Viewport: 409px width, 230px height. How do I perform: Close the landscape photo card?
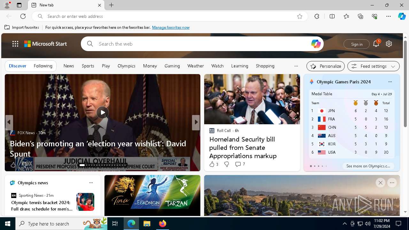[380, 183]
